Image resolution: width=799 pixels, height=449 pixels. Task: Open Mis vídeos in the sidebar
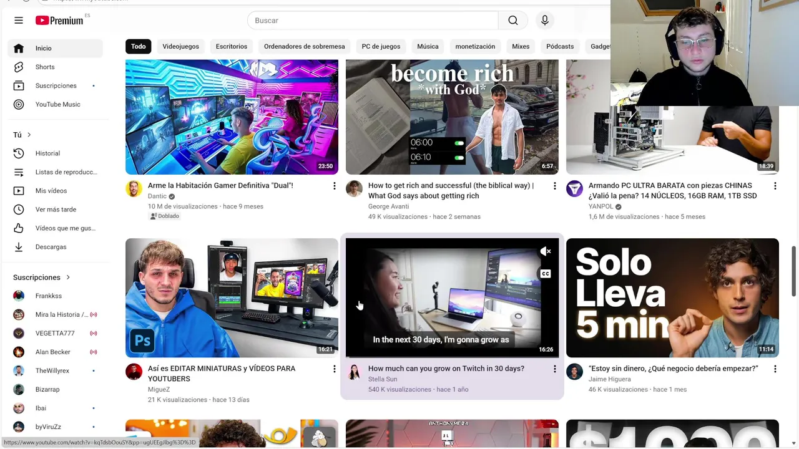click(55, 191)
